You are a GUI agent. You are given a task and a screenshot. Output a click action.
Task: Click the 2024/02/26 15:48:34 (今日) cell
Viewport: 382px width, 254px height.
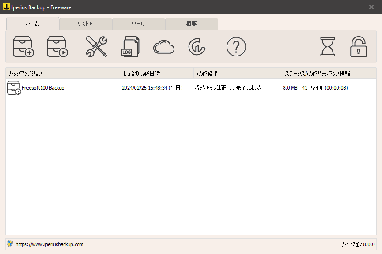click(152, 88)
